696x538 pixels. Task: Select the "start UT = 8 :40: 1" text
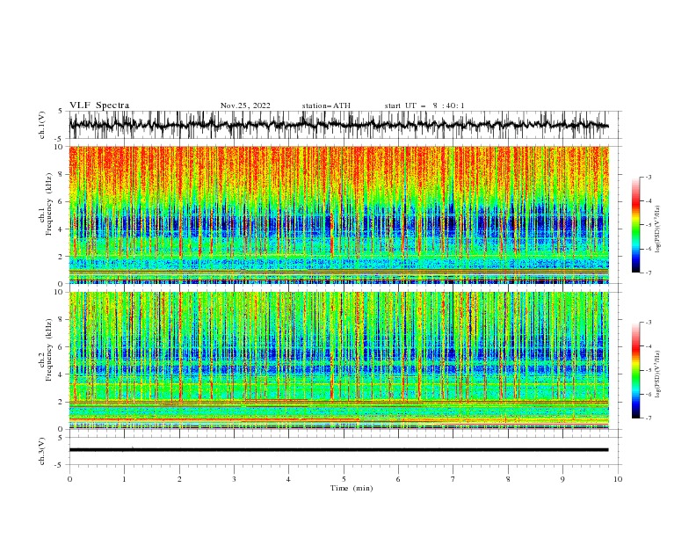(424, 105)
